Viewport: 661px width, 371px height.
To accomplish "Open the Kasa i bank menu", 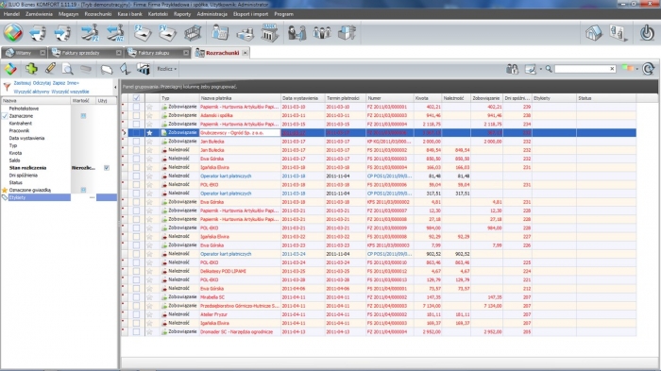I will tap(130, 14).
